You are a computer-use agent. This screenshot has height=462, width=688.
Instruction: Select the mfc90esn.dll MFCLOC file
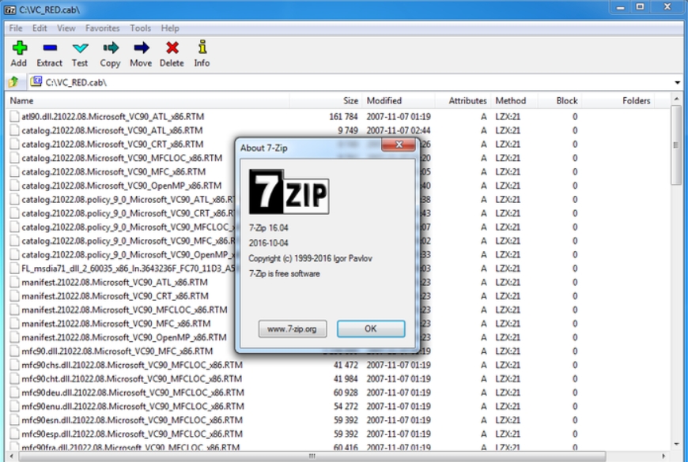point(132,420)
